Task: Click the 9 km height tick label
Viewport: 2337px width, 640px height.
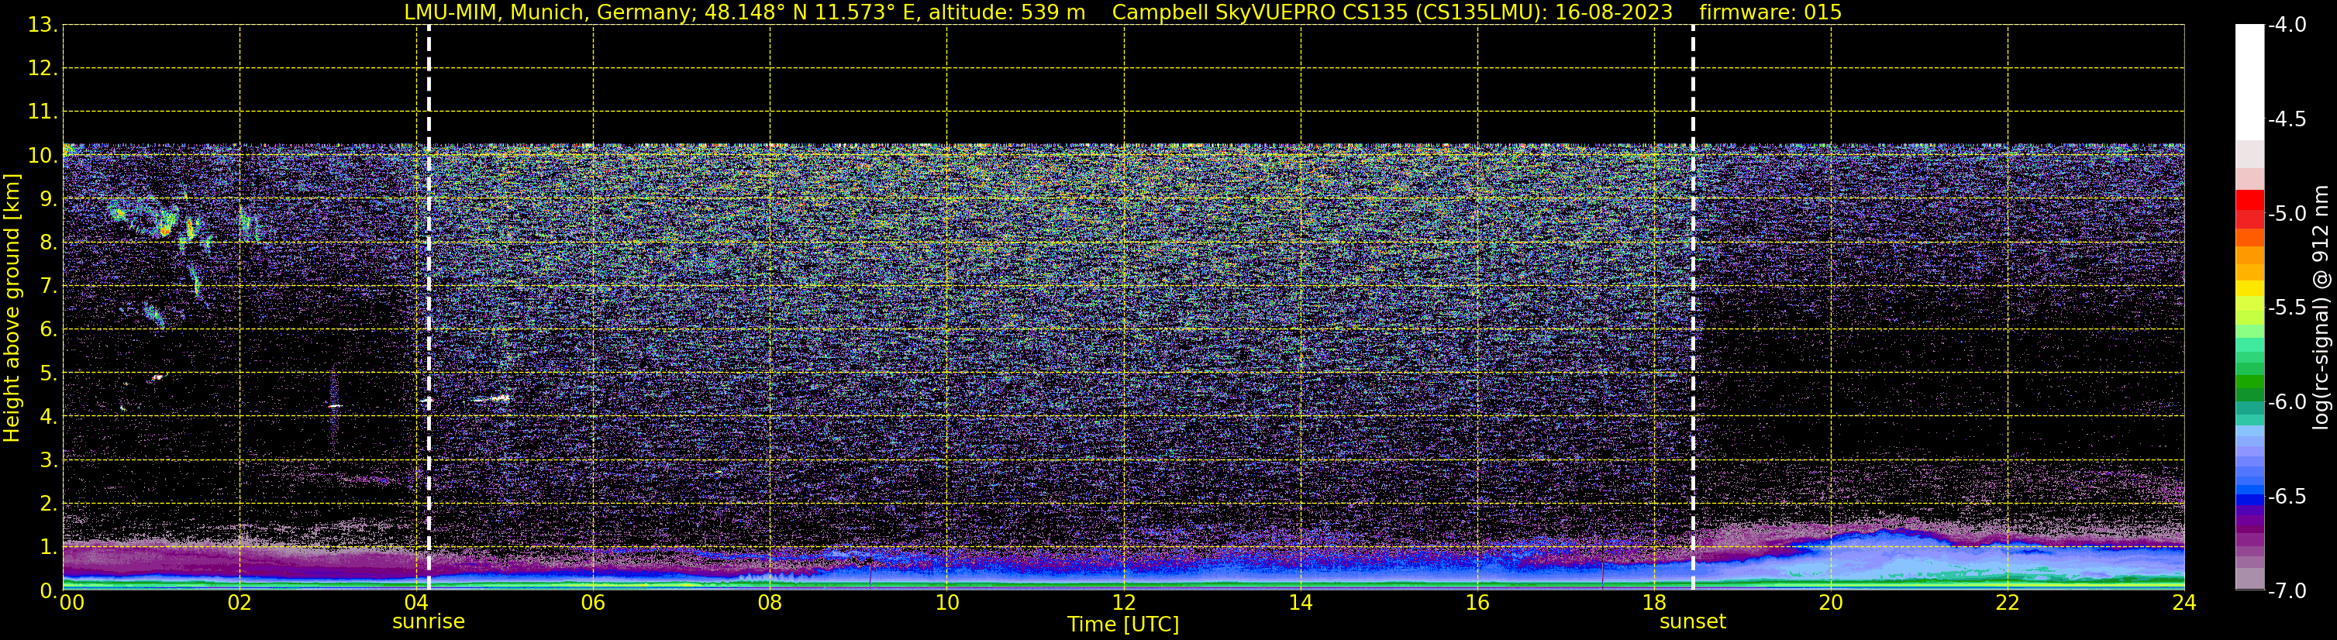Action: pos(48,199)
